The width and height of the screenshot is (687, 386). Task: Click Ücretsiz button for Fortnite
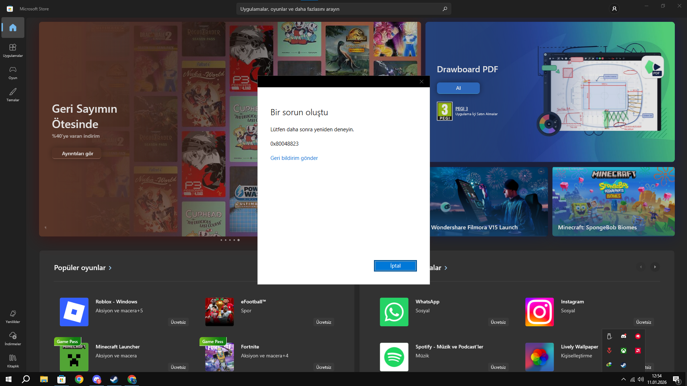(x=324, y=367)
